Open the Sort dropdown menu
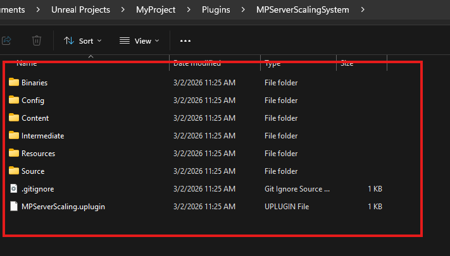This screenshot has height=256, width=450. tap(82, 41)
